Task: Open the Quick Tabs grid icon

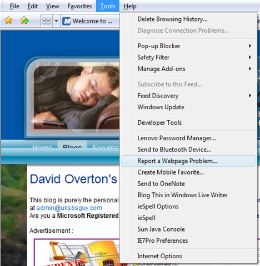Action: 47,21
